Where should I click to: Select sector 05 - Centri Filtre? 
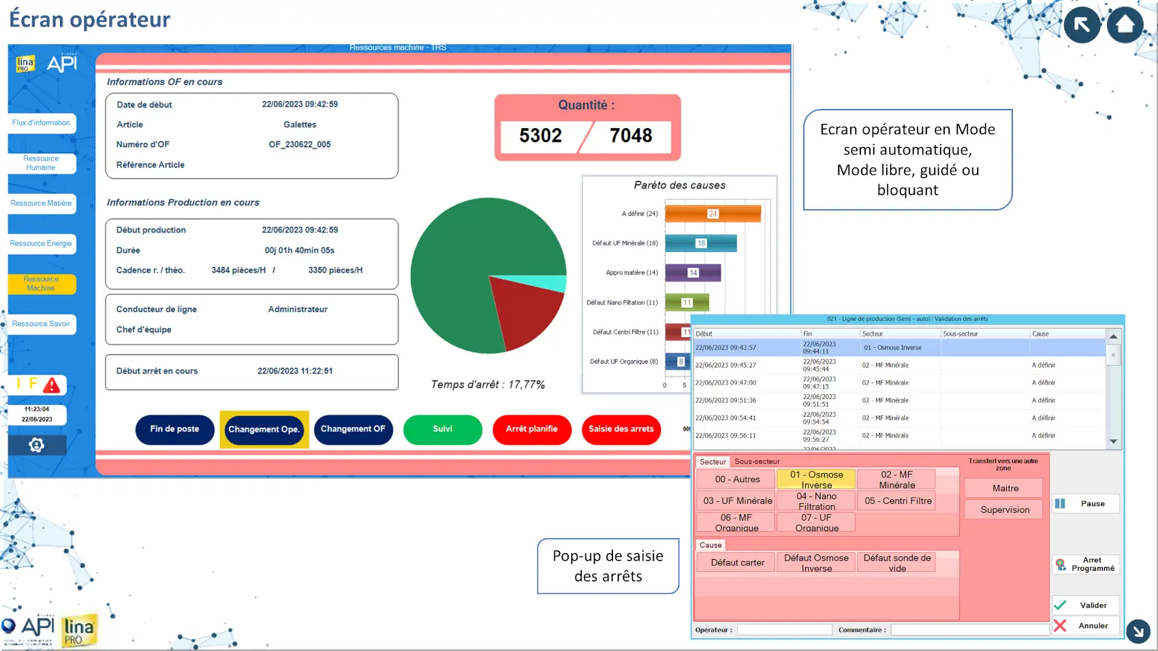click(897, 501)
